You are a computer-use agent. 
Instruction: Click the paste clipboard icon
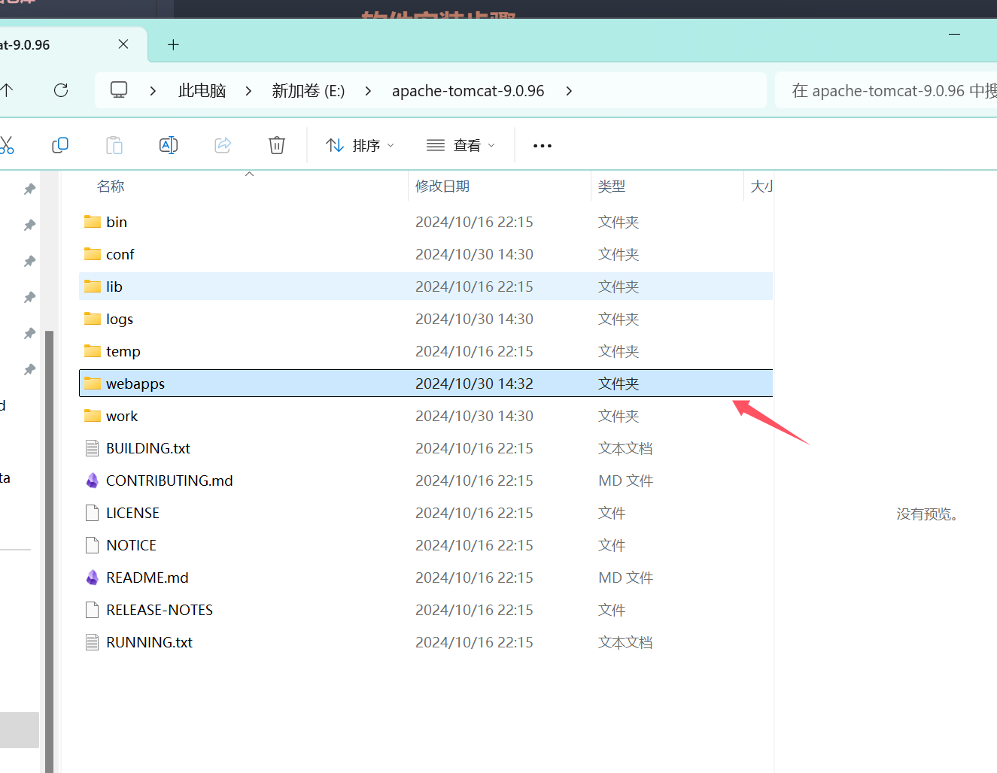point(114,145)
